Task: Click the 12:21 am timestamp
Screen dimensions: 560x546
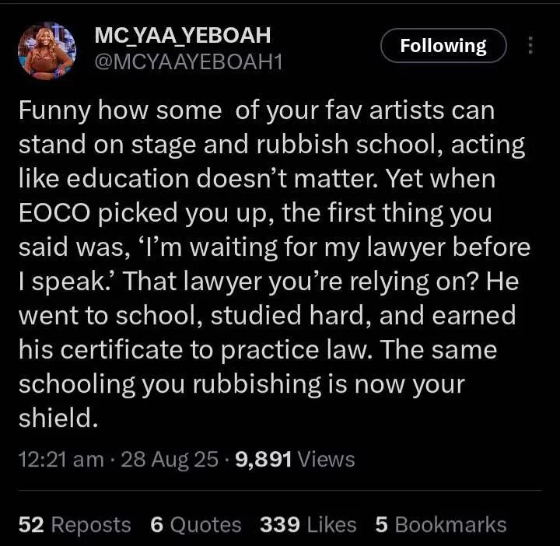Action: 61,459
